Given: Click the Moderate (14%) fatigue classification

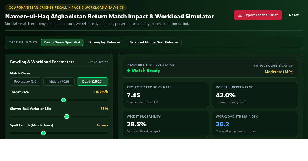Looking at the screenshot, I should tap(279, 72).
